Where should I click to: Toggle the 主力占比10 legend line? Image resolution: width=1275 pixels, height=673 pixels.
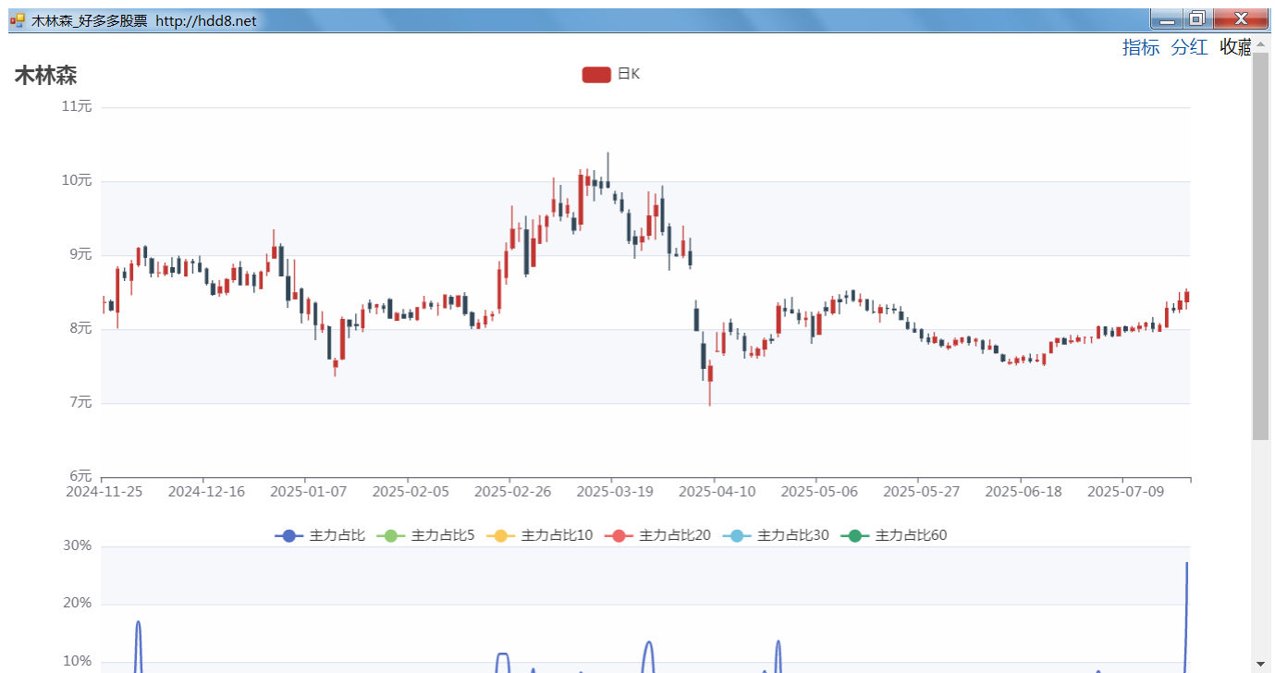pyautogui.click(x=539, y=535)
